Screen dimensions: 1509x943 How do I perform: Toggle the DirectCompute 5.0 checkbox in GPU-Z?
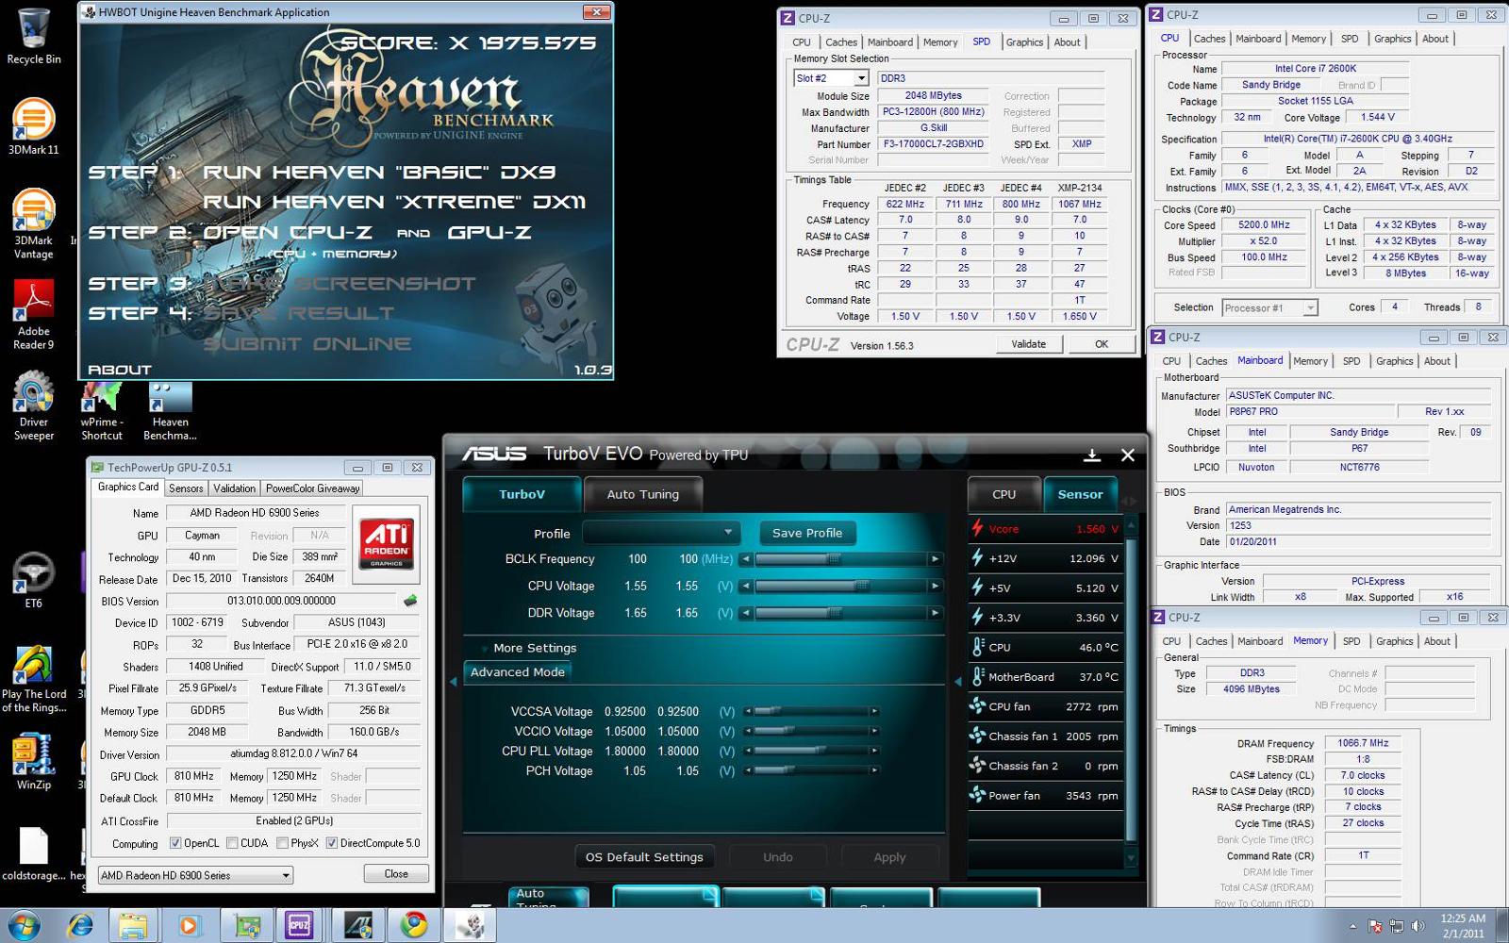coord(331,843)
